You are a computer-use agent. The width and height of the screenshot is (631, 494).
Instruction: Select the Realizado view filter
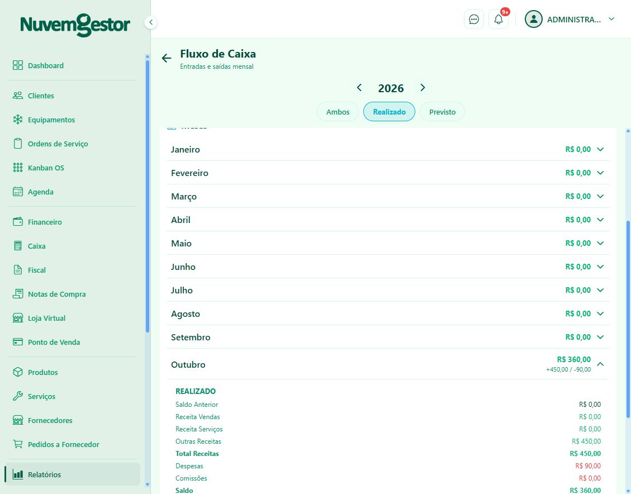coord(389,112)
